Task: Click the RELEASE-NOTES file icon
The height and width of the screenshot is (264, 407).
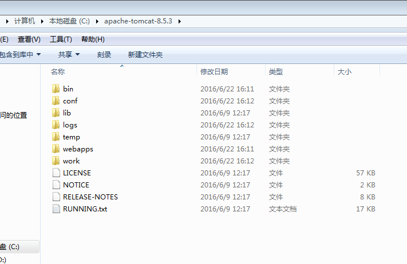Action: click(56, 197)
